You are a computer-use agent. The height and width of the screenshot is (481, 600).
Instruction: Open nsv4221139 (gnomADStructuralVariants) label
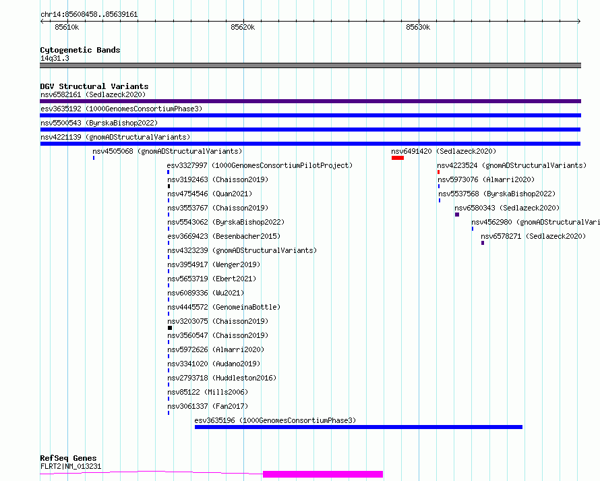tap(115, 137)
